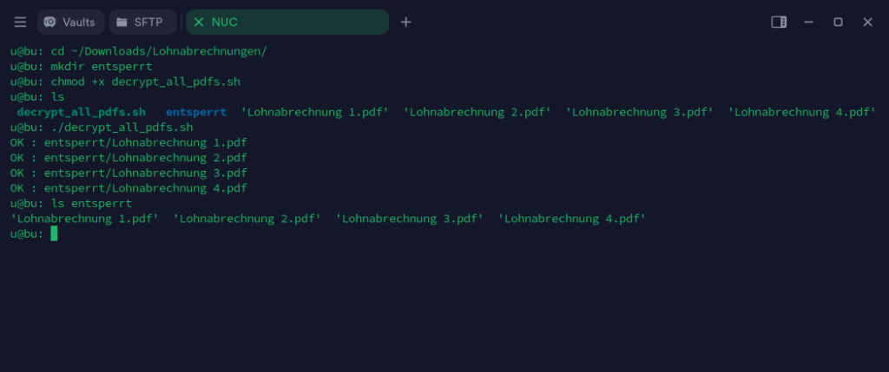This screenshot has height=372, width=889.
Task: Toggle the side panel layout icon
Action: 779,22
